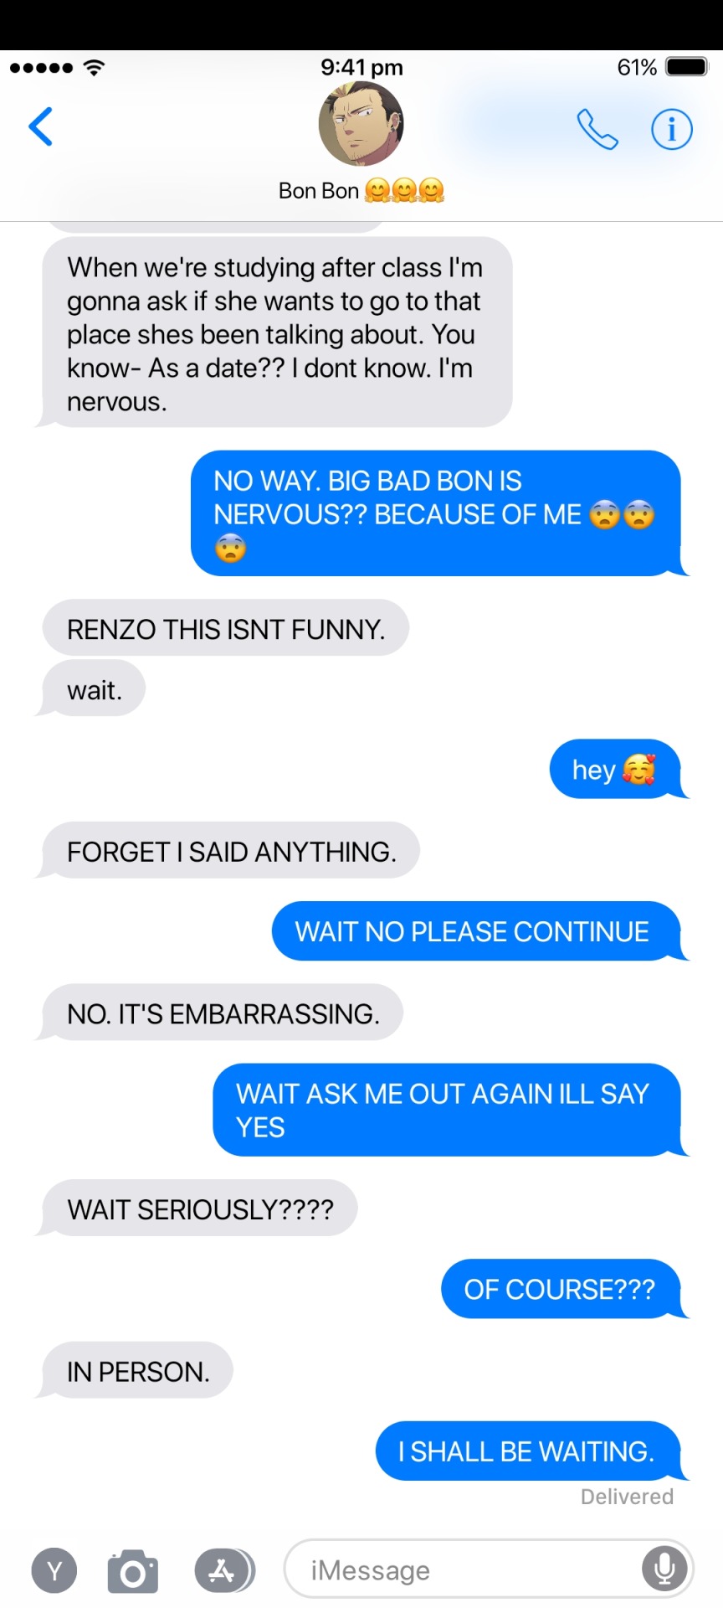Open conversation details with info icon
The image size is (723, 1608).
(672, 129)
